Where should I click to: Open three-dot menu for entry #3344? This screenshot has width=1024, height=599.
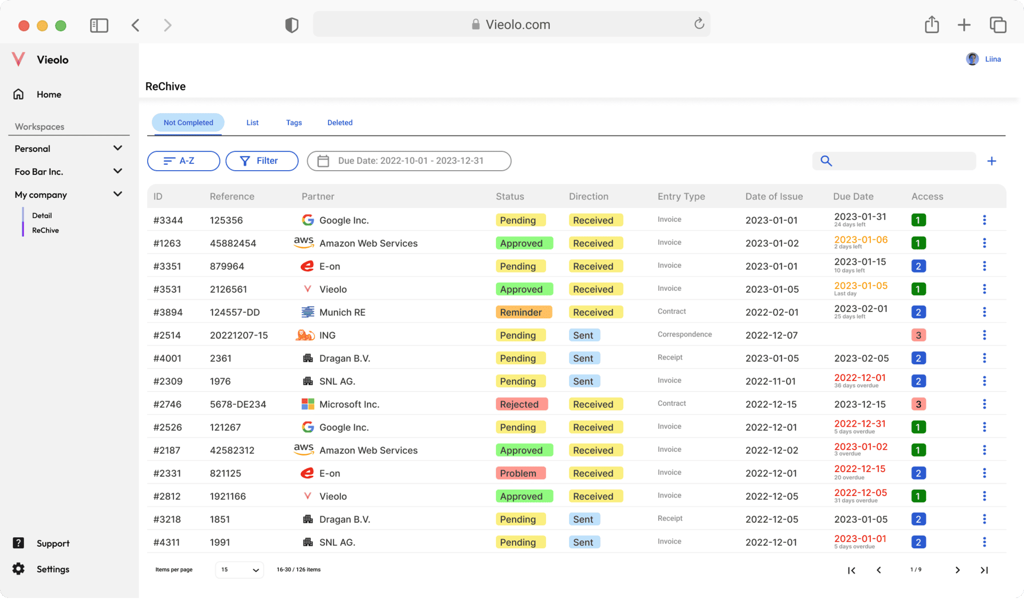coord(985,220)
